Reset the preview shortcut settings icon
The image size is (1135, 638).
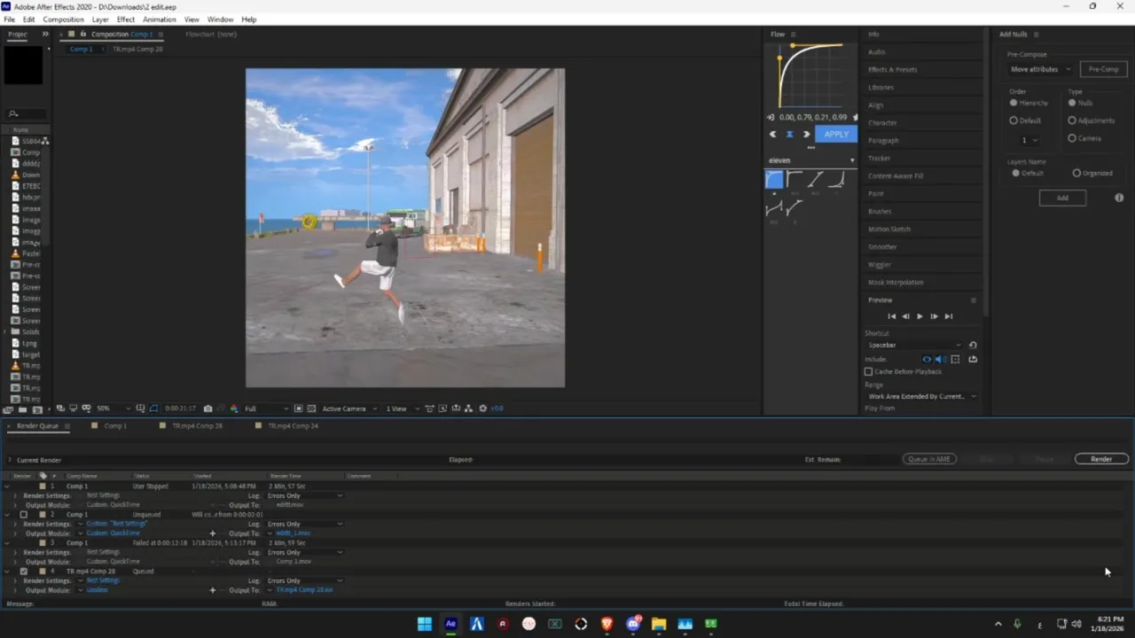(x=973, y=345)
